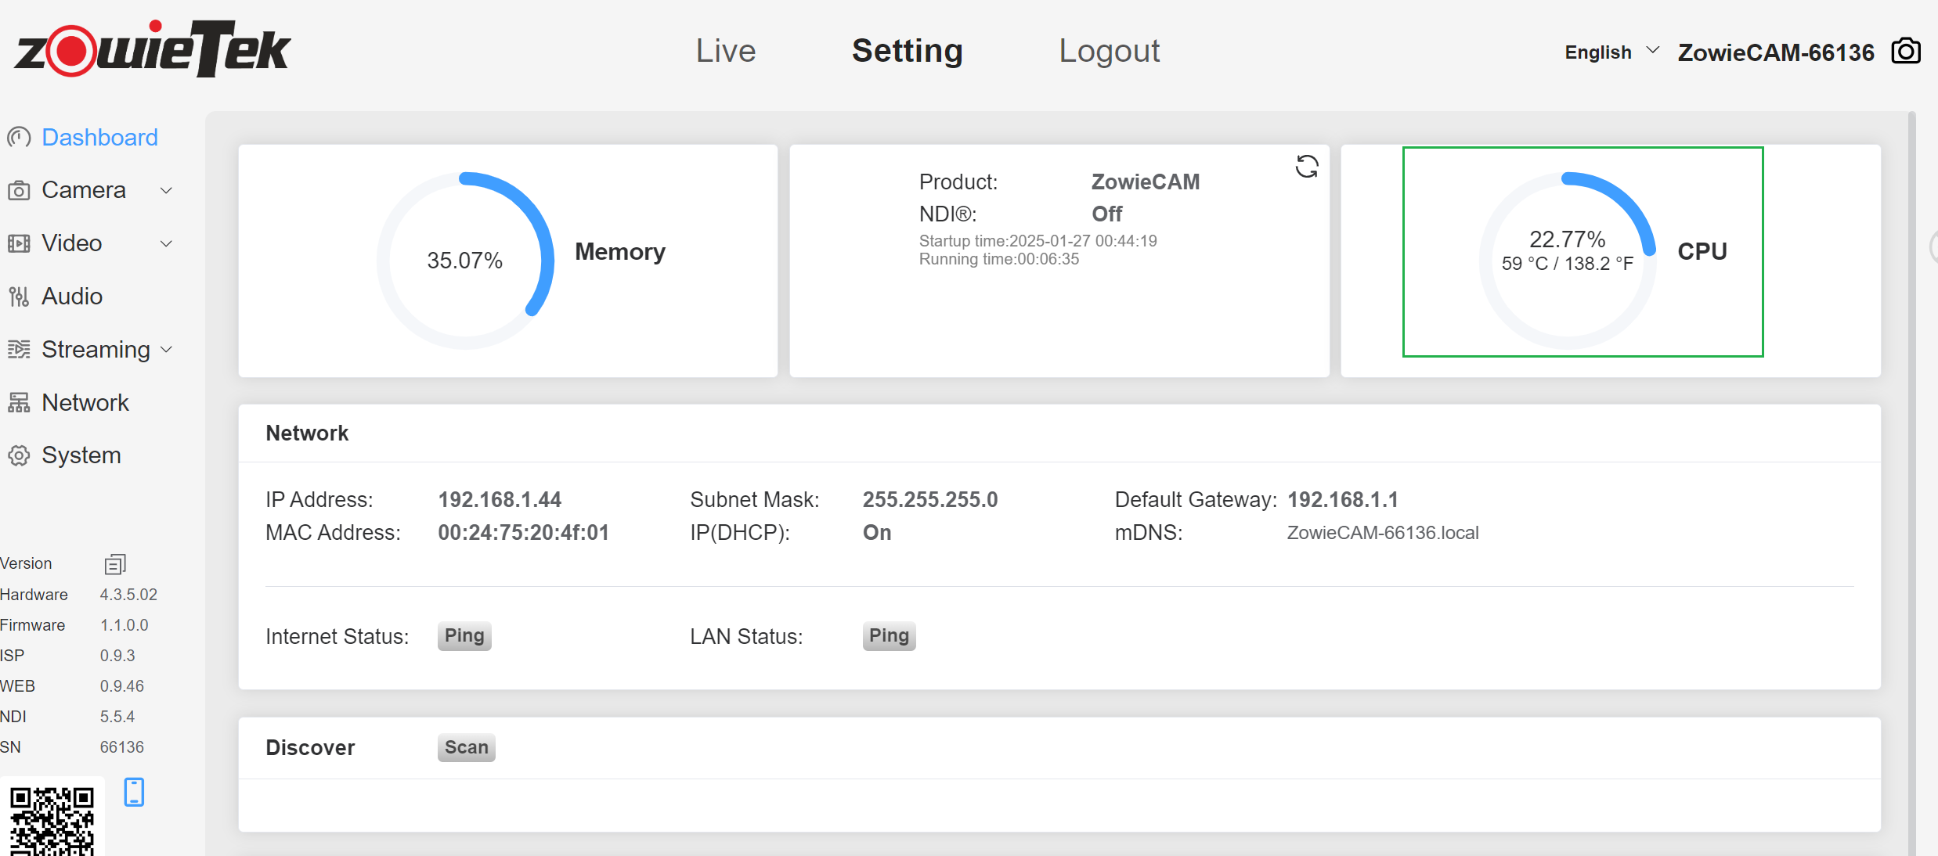Click the copy version info icon

tap(115, 564)
